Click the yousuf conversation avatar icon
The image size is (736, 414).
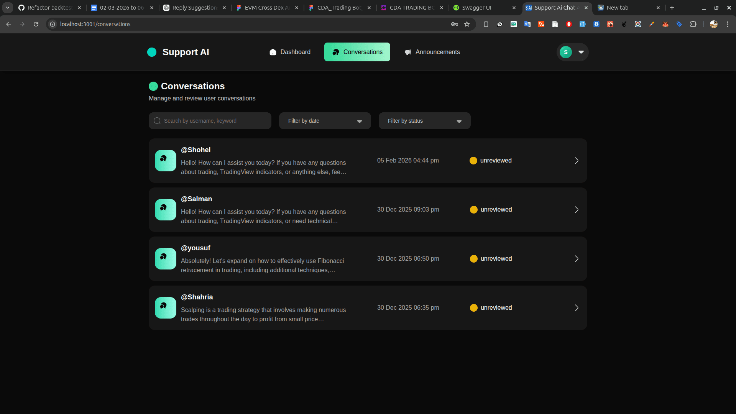165,259
